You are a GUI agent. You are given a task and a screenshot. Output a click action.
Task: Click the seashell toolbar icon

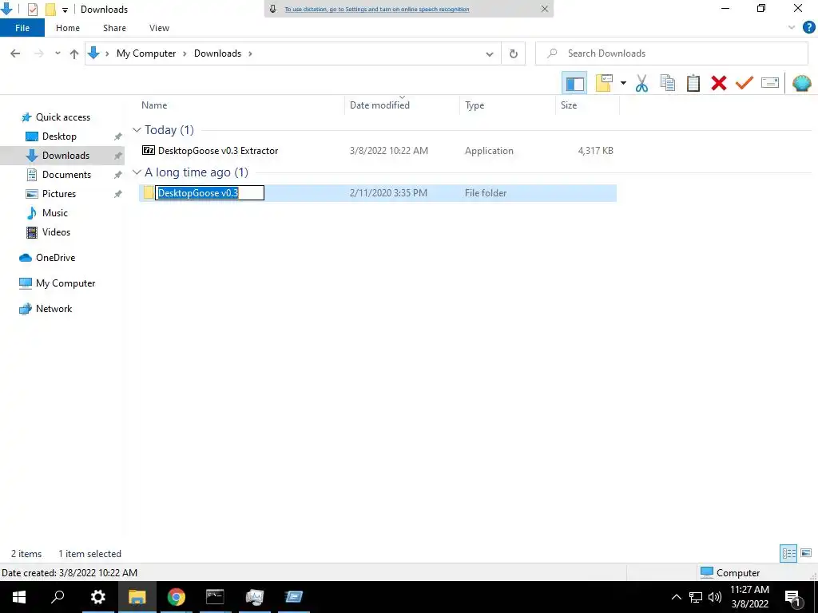click(x=801, y=83)
